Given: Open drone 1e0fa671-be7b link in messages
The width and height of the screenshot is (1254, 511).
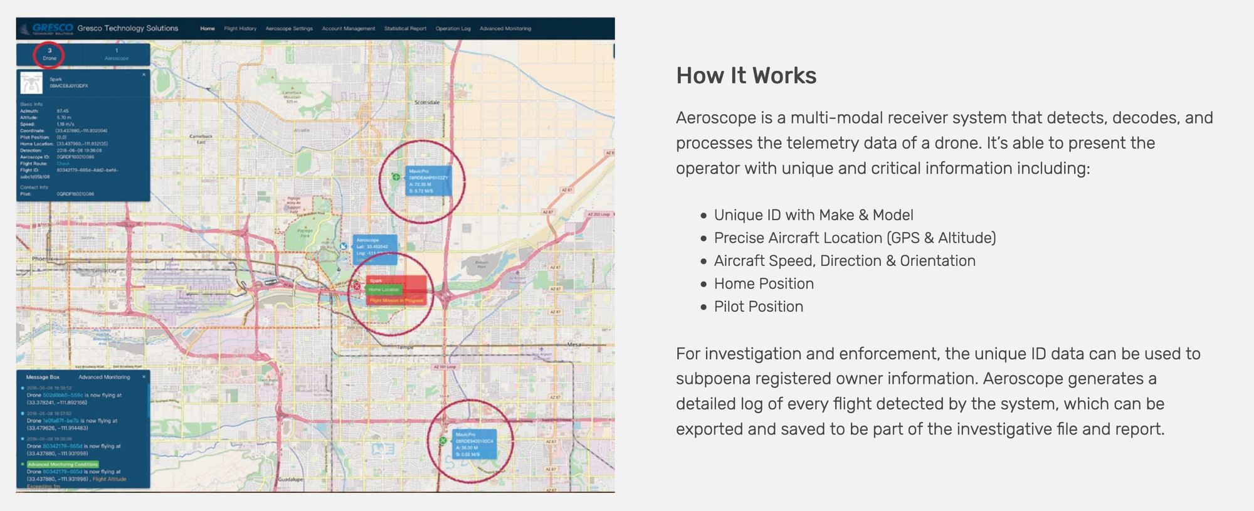Looking at the screenshot, I should pos(61,421).
